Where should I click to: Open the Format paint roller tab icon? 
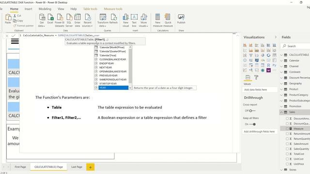click(256, 77)
